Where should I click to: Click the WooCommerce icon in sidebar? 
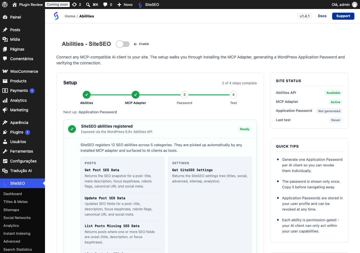[5, 71]
